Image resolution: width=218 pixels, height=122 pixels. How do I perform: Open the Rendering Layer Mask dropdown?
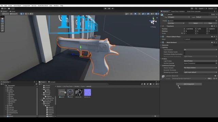[200, 72]
